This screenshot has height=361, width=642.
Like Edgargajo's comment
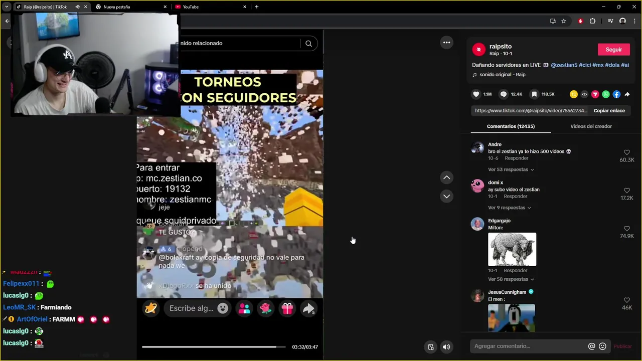click(626, 229)
